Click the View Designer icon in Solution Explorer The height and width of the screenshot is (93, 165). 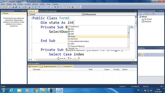pos(153,14)
